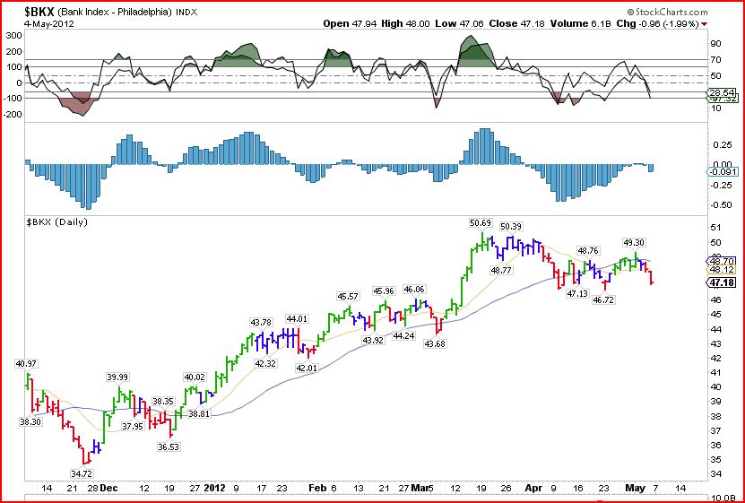This screenshot has width=745, height=503.
Task: Click the 39.99 price label
Action: pyautogui.click(x=117, y=377)
